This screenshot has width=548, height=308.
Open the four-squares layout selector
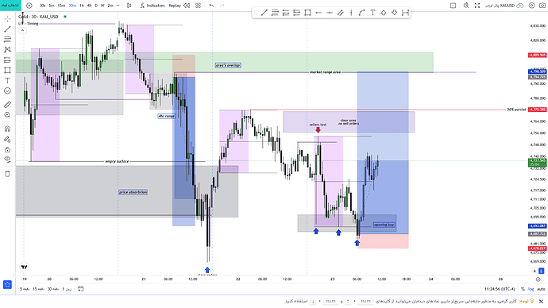(199, 6)
